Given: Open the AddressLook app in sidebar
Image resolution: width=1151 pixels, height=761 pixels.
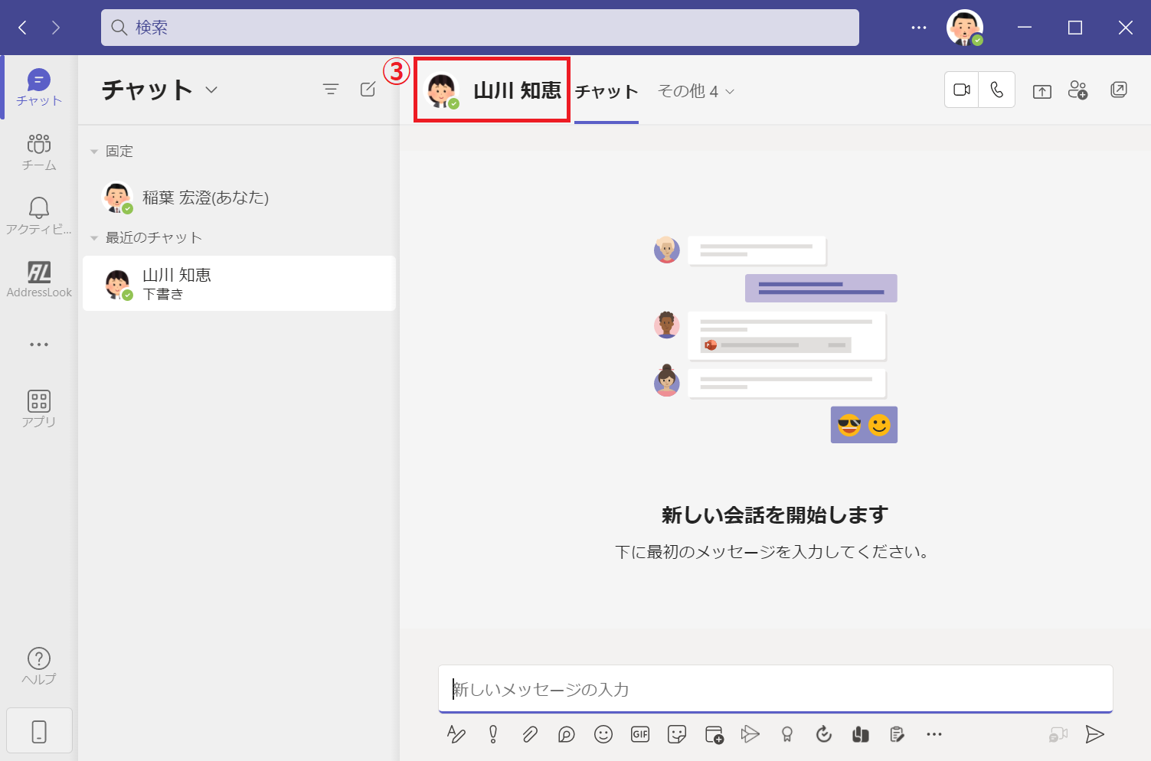Looking at the screenshot, I should click(x=38, y=279).
